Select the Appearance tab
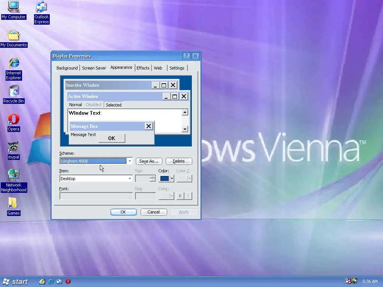Image resolution: width=383 pixels, height=287 pixels. 121,67
